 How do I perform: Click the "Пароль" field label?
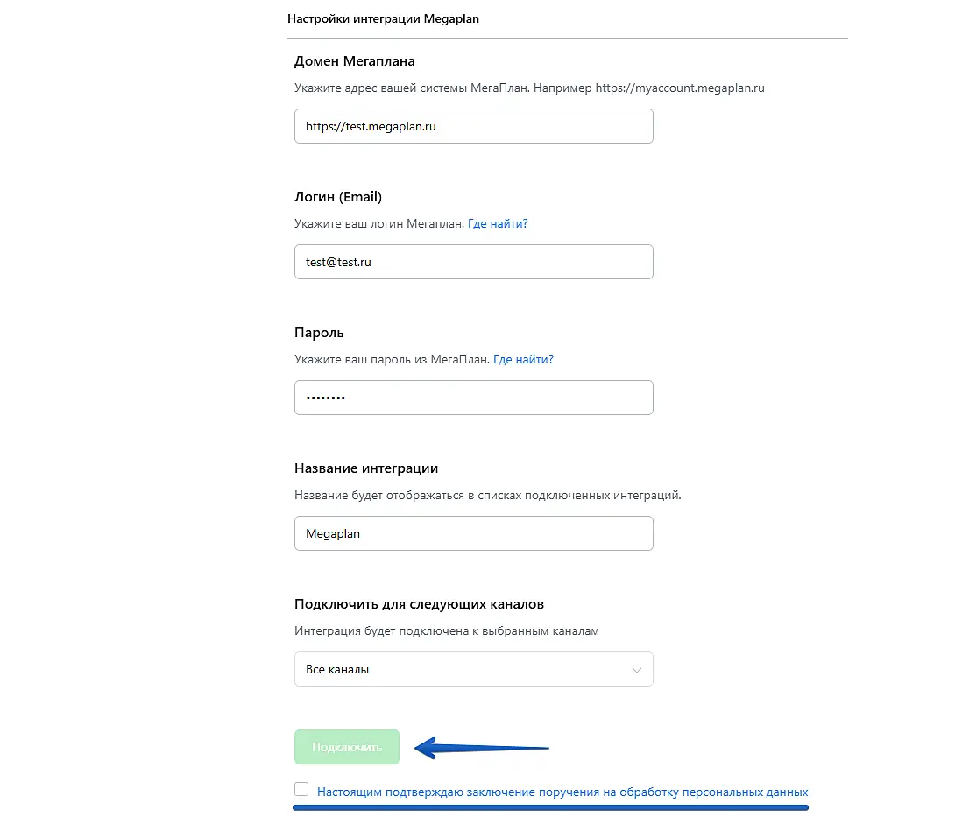coord(319,333)
